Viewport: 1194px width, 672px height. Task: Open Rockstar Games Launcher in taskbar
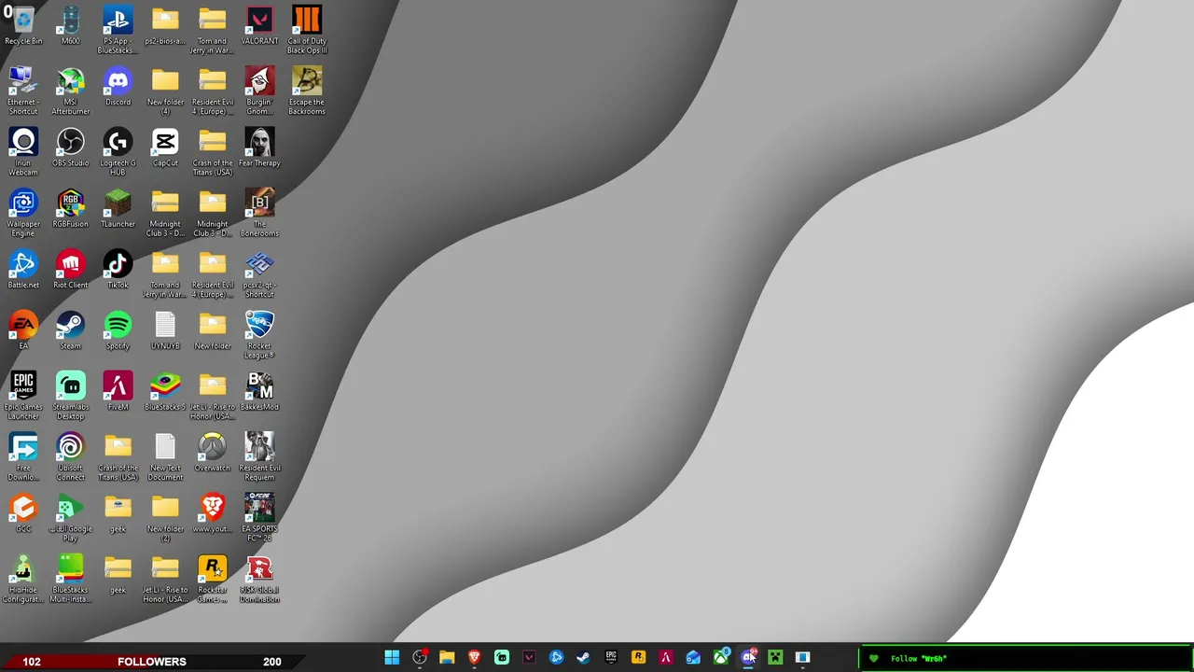click(638, 658)
